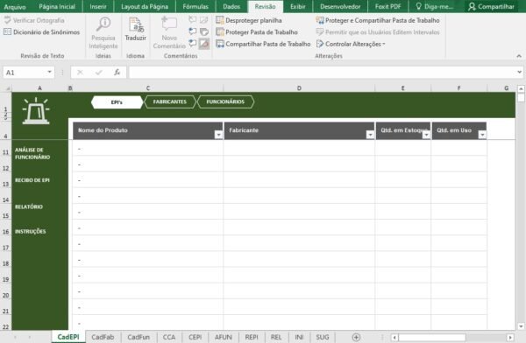526x343 pixels.
Task: Open Dicionário de Sinônimos thesaurus
Action: click(41, 32)
